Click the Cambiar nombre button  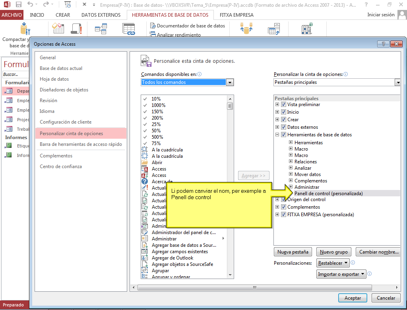coord(378,252)
